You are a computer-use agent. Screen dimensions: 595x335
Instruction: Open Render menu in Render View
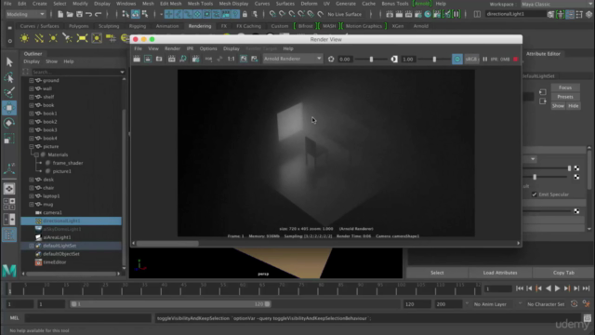[172, 48]
